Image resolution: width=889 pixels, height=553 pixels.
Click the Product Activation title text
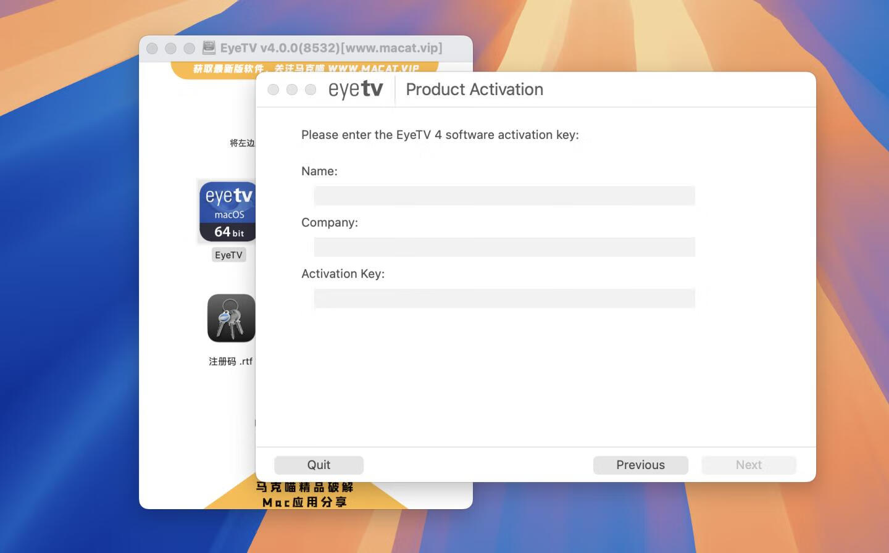point(474,89)
